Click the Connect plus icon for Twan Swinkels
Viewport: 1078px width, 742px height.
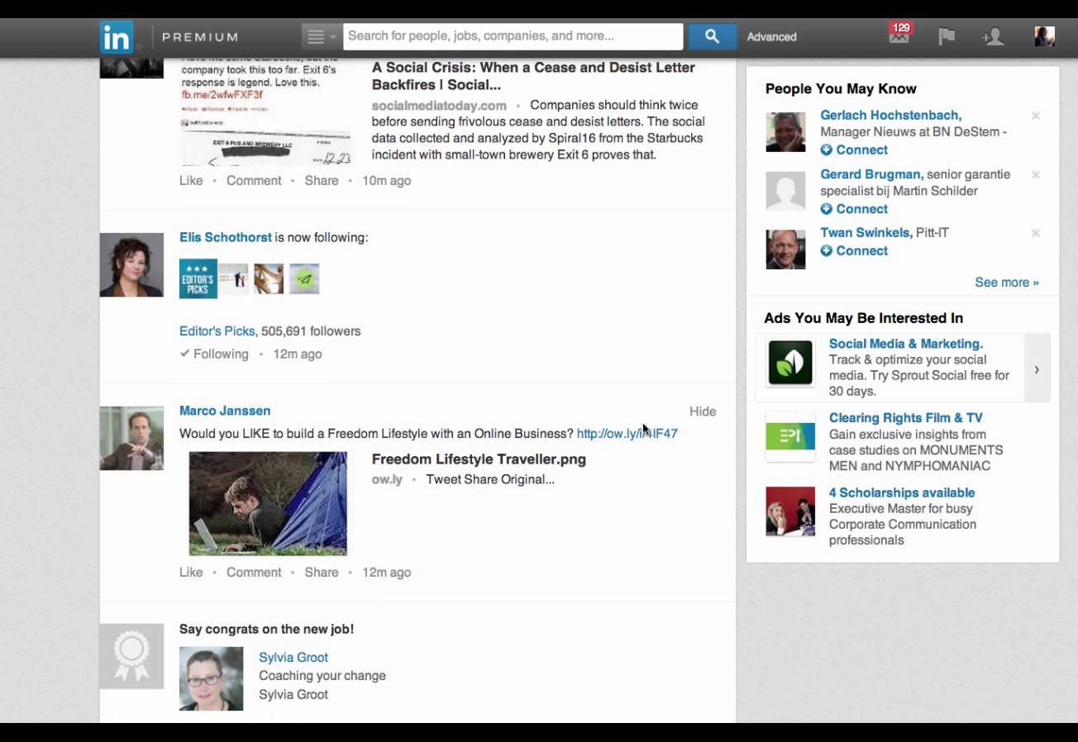[826, 250]
